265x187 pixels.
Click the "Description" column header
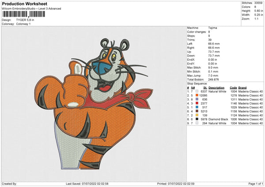216,88
